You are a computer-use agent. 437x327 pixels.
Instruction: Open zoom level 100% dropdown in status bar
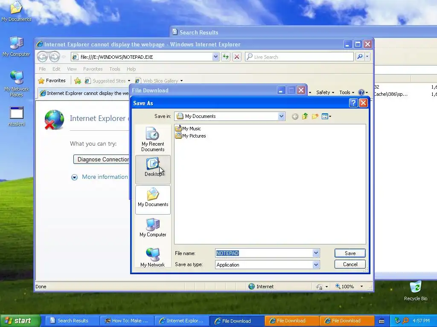point(361,287)
